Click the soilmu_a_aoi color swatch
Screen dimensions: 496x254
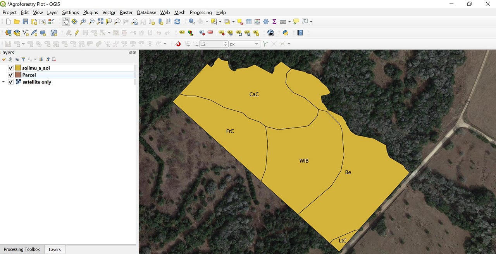[x=17, y=68]
